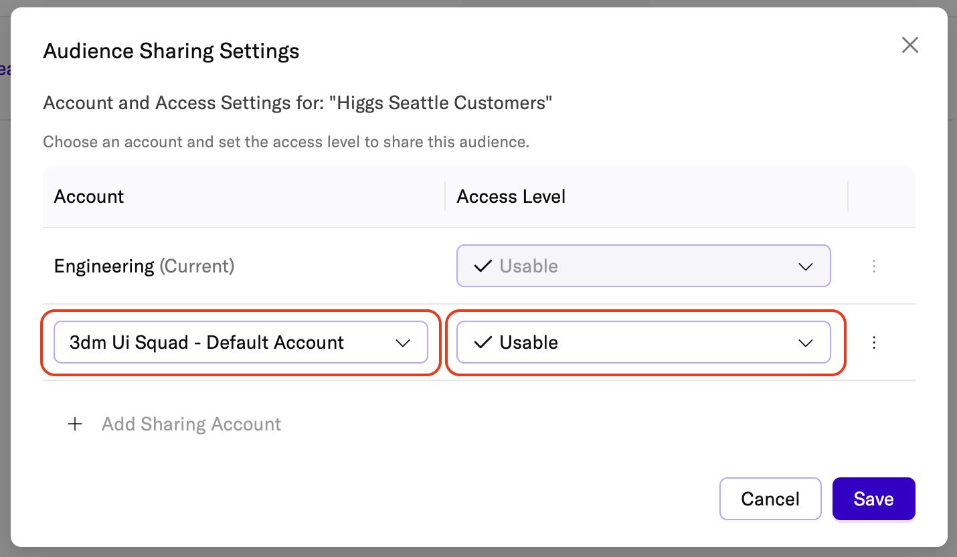This screenshot has height=557, width=957.
Task: Click the column divider right of Access Level
Action: pos(848,196)
